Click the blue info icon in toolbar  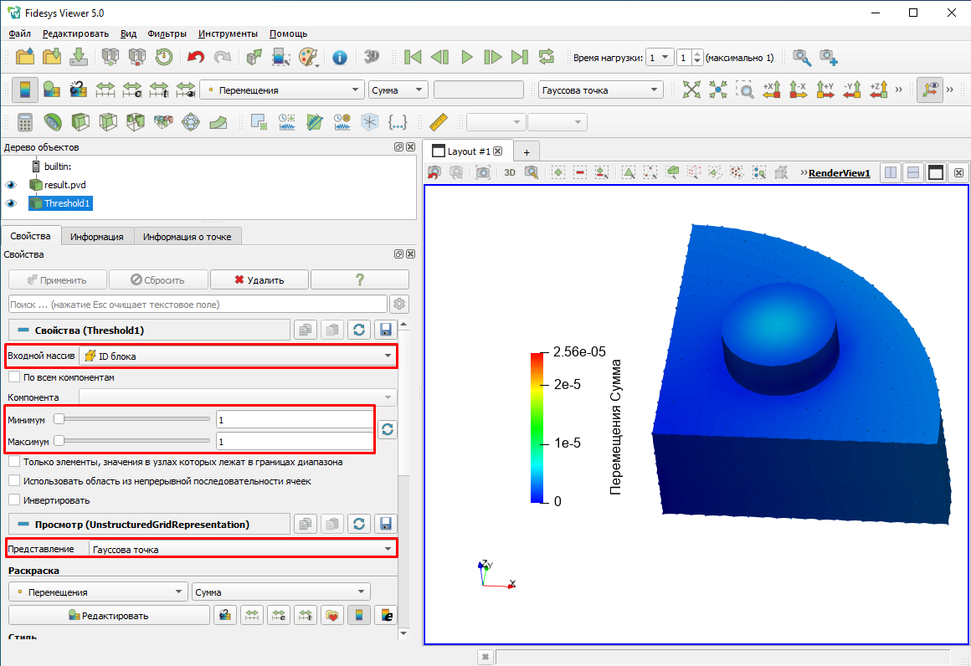[339, 58]
